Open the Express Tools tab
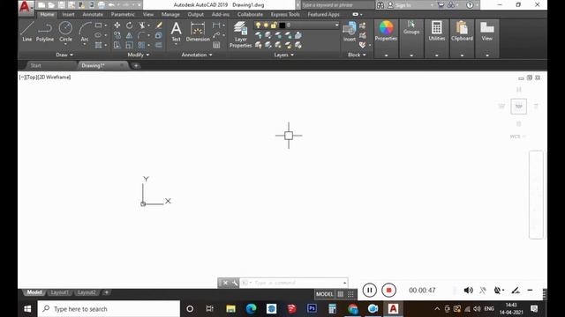Image resolution: width=565 pixels, height=317 pixels. pyautogui.click(x=285, y=14)
